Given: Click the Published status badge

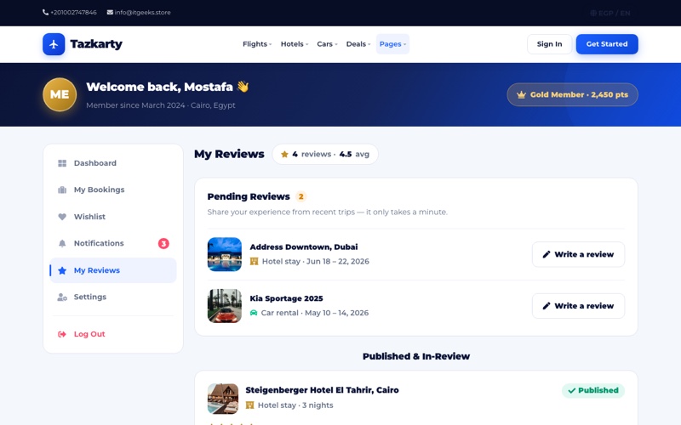Looking at the screenshot, I should 593,391.
